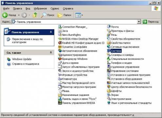The image size is (162, 118).
Task: Open the Свойства обозревателя icon
Action: click(124, 39)
